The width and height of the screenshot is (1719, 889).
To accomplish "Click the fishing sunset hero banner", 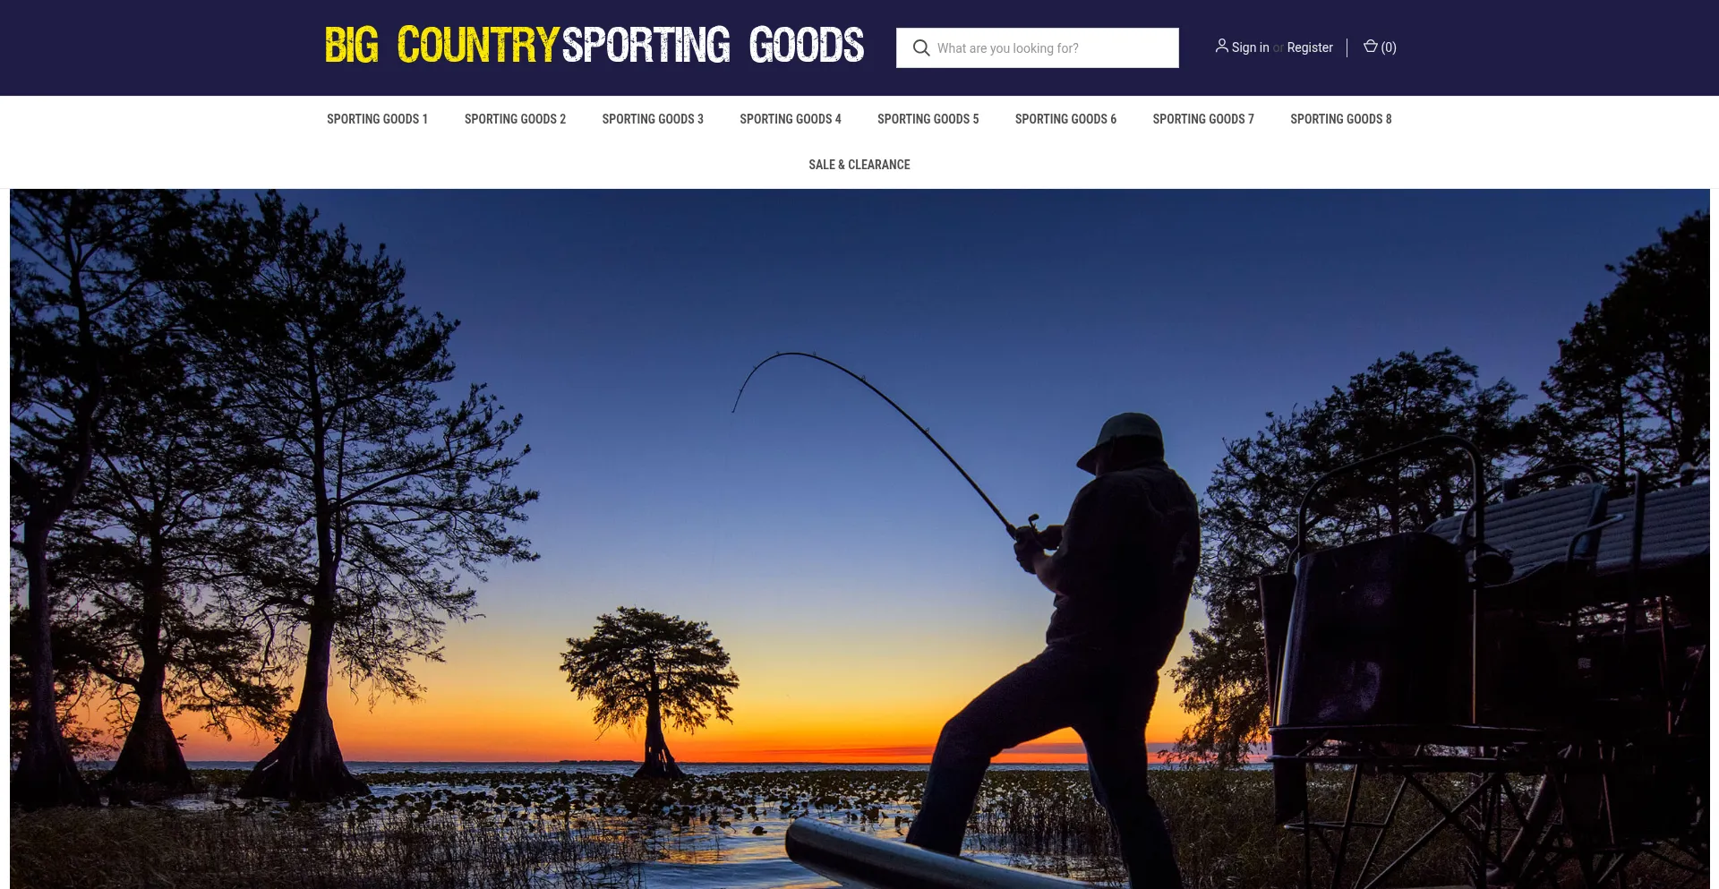I will click(x=859, y=539).
